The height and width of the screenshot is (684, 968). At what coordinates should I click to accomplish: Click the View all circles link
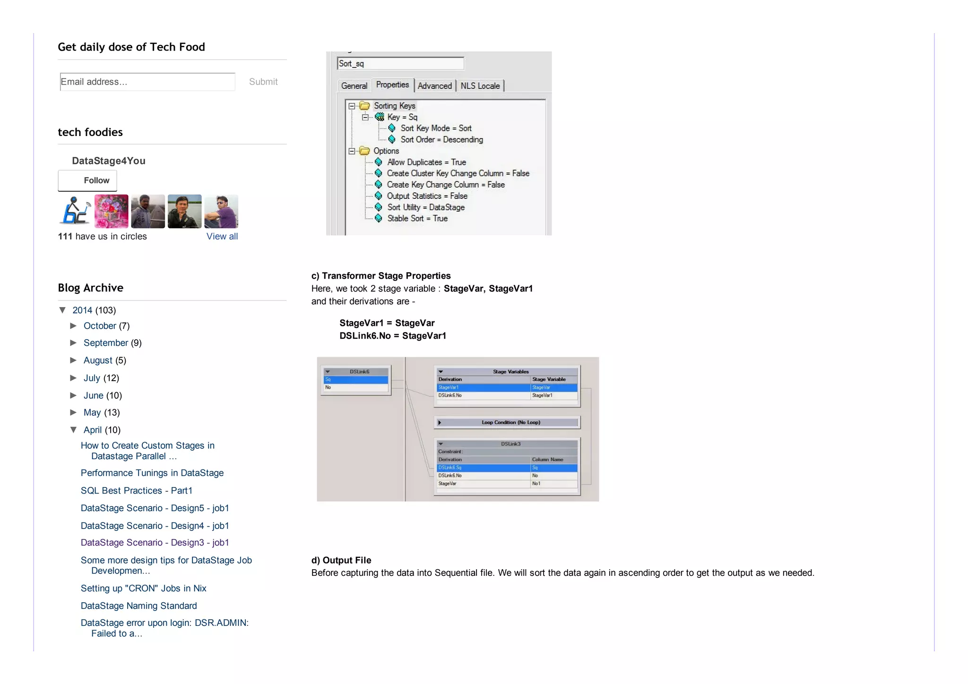222,236
